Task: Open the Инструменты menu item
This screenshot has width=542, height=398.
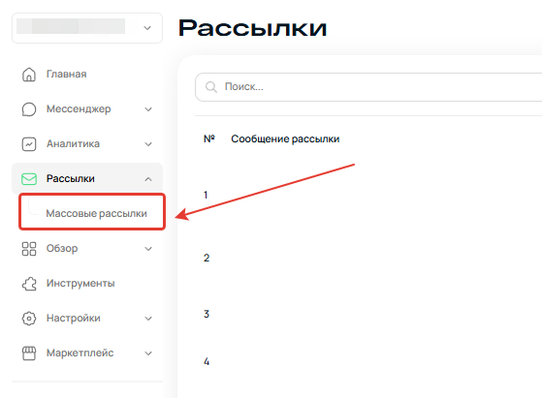Action: point(80,284)
